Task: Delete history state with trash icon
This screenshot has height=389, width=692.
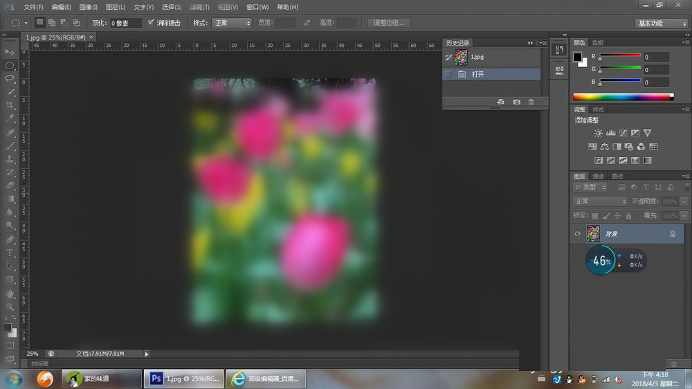Action: [531, 102]
